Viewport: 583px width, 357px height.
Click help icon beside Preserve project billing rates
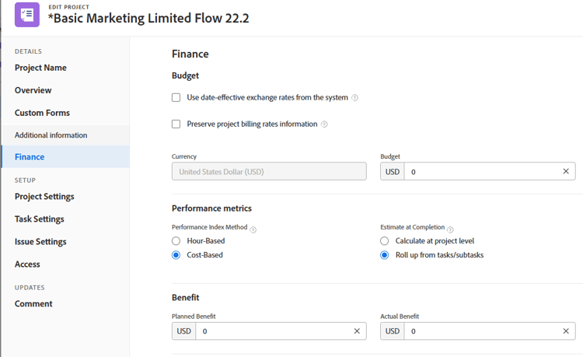324,124
